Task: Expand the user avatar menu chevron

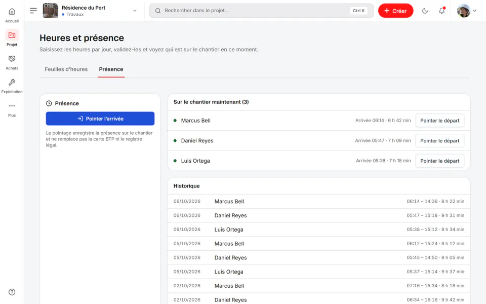Action: click(x=474, y=11)
